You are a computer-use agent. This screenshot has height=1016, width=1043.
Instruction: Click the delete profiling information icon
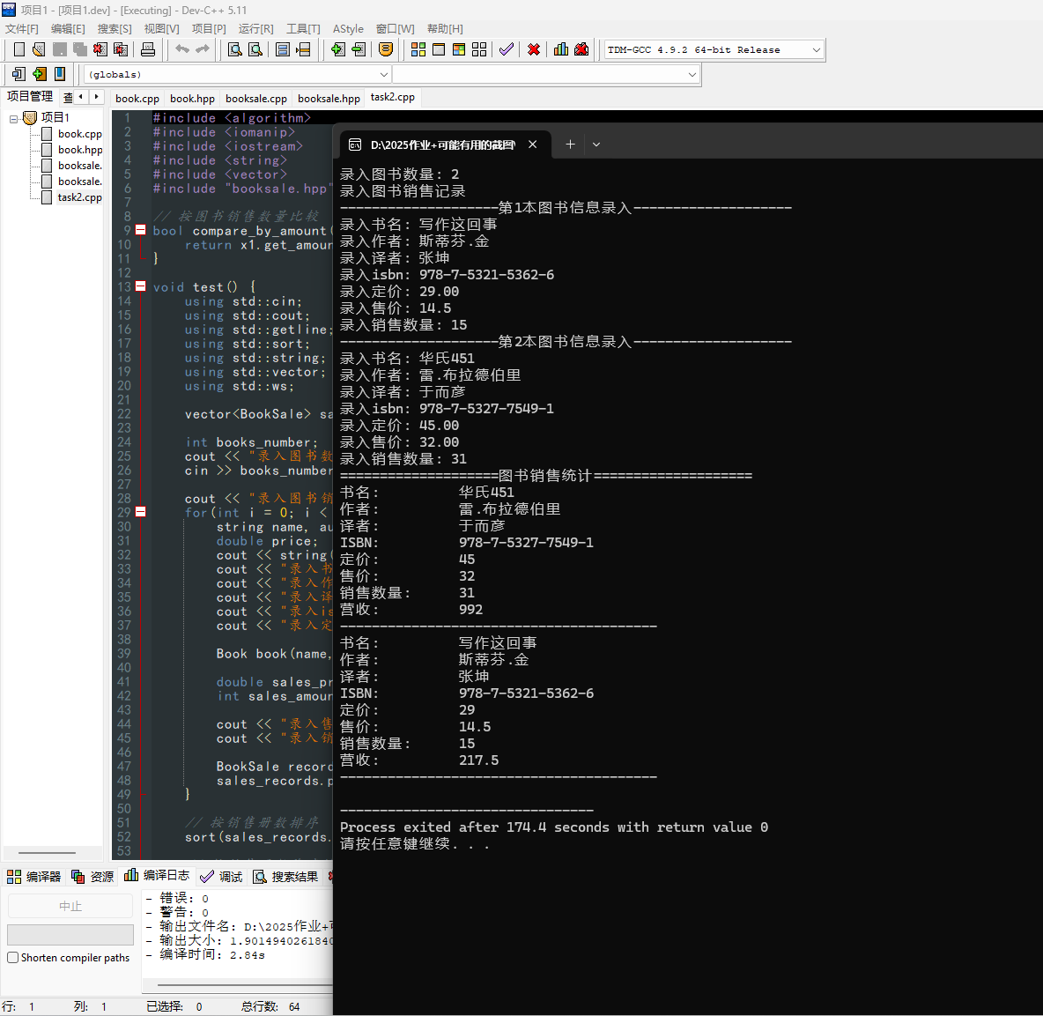pos(581,49)
